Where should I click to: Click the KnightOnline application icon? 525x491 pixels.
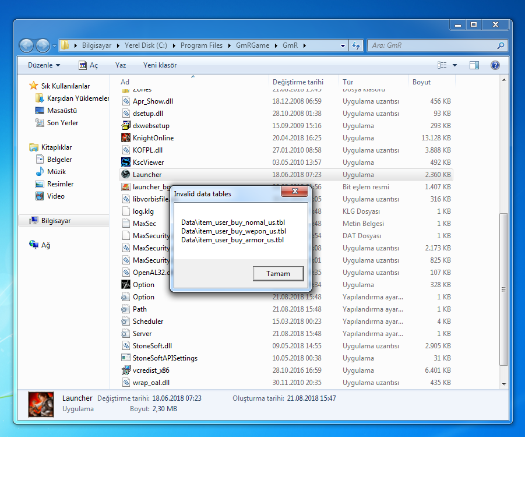coord(126,138)
